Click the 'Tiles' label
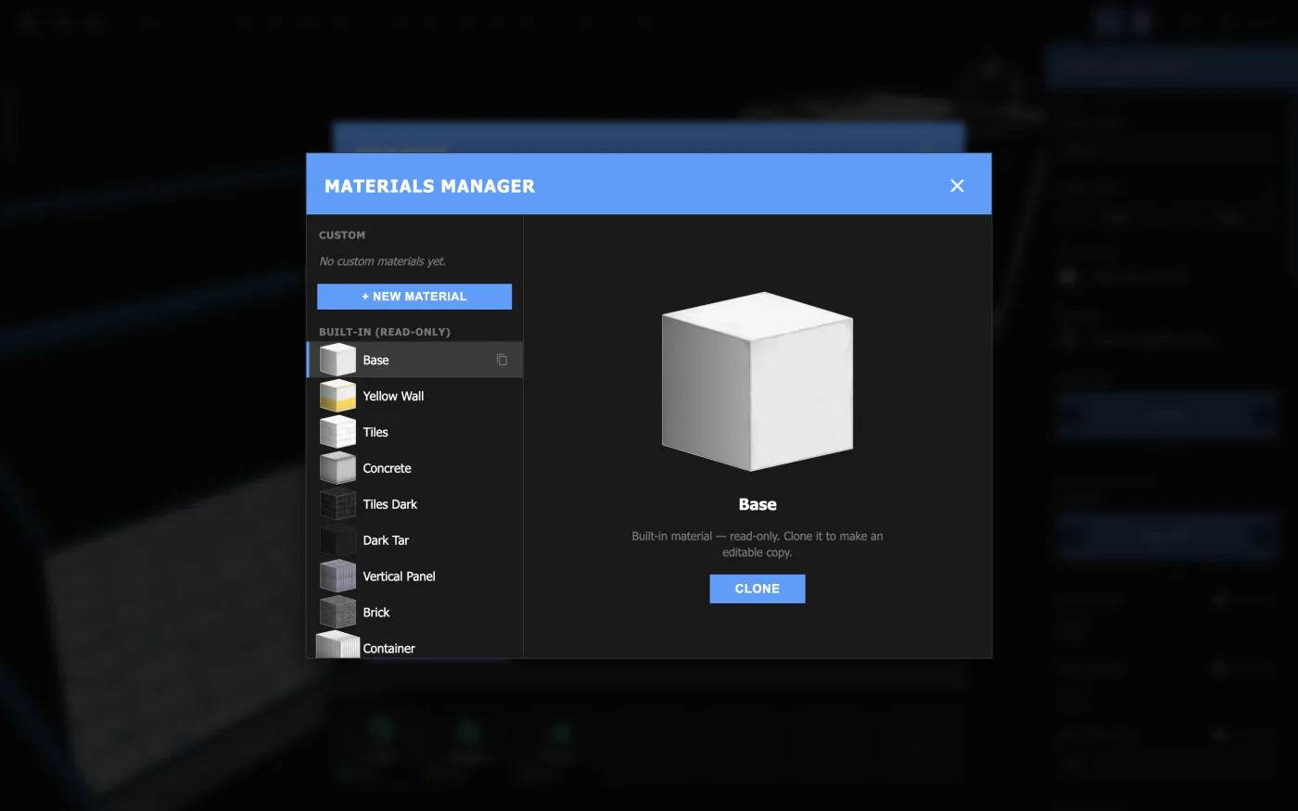Image resolution: width=1298 pixels, height=811 pixels. [375, 432]
